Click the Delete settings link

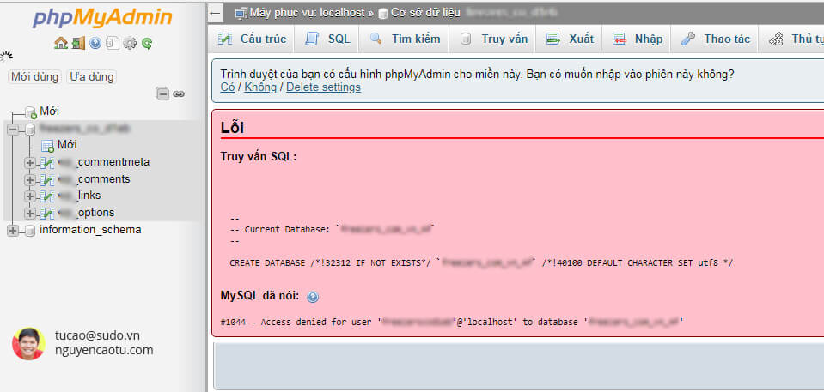(x=323, y=87)
